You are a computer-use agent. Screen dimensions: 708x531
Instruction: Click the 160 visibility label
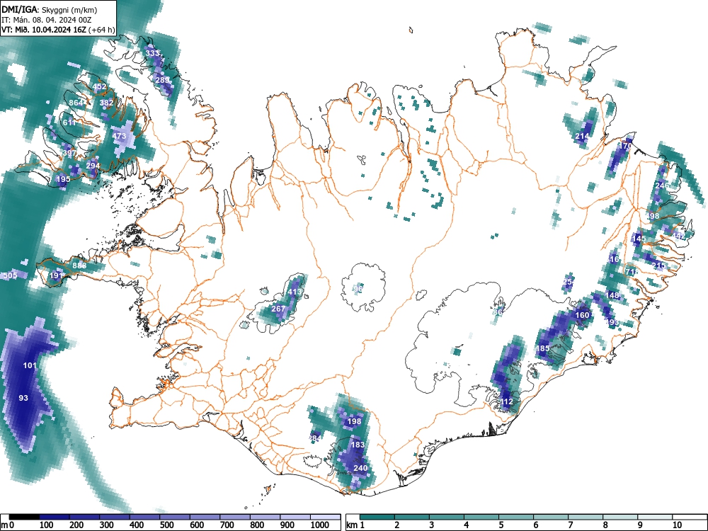click(x=583, y=315)
